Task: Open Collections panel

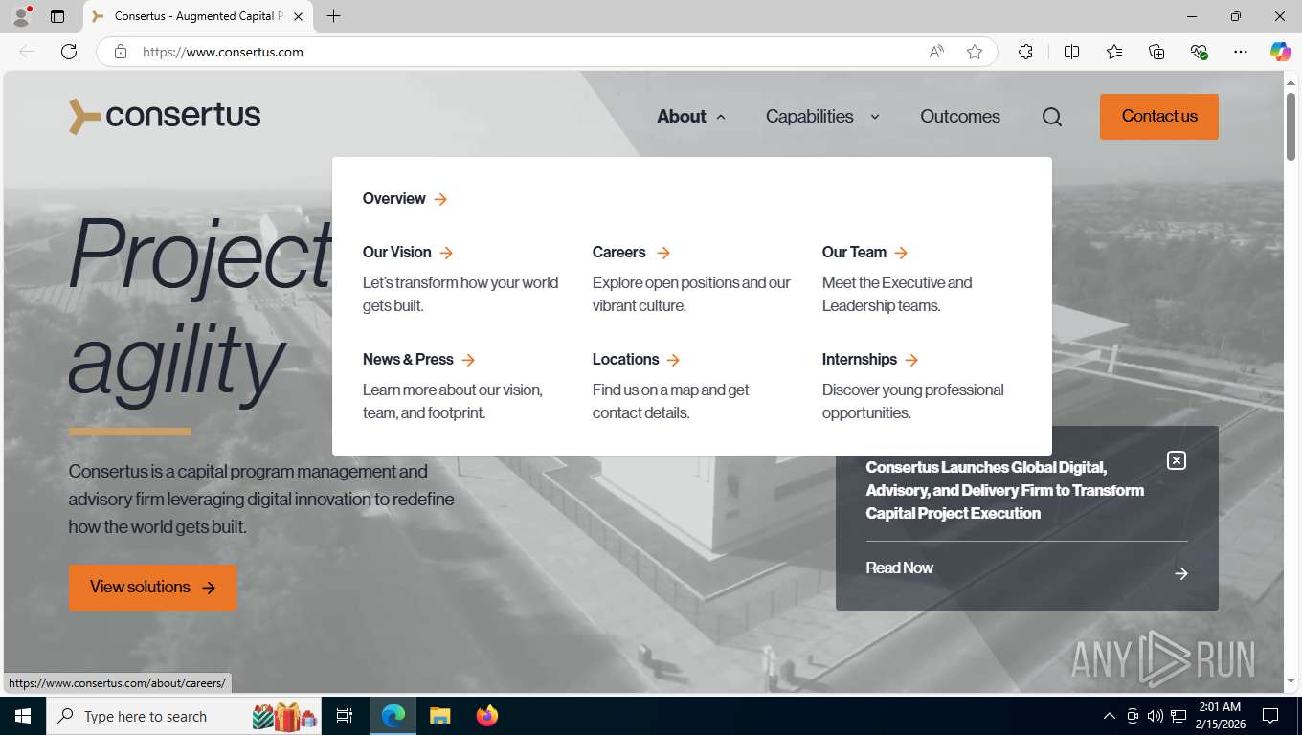Action: coord(1156,52)
